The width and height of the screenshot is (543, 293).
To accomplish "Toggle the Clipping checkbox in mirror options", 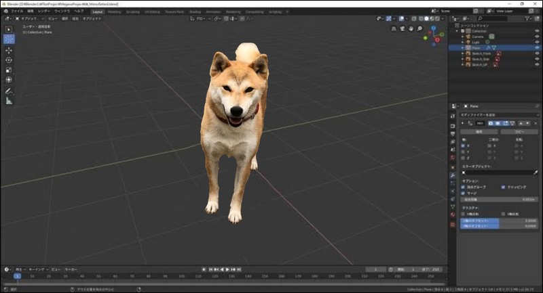I will tap(503, 187).
